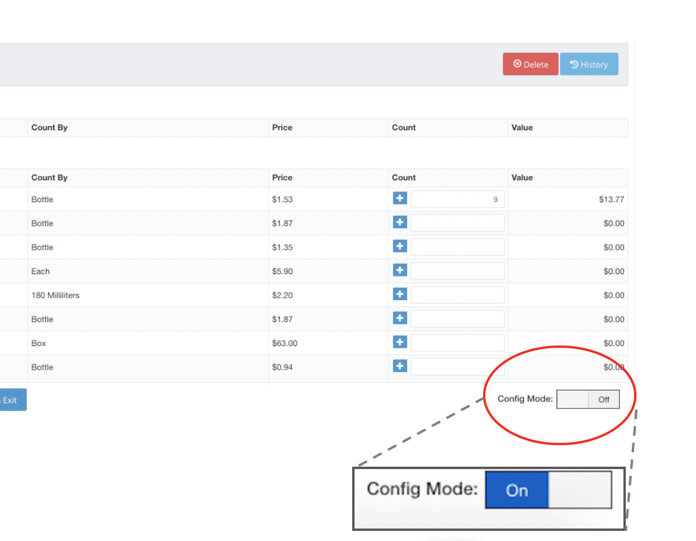Click the plus icon for the $1.35 Bottle row
696x541 pixels.
[x=400, y=246]
